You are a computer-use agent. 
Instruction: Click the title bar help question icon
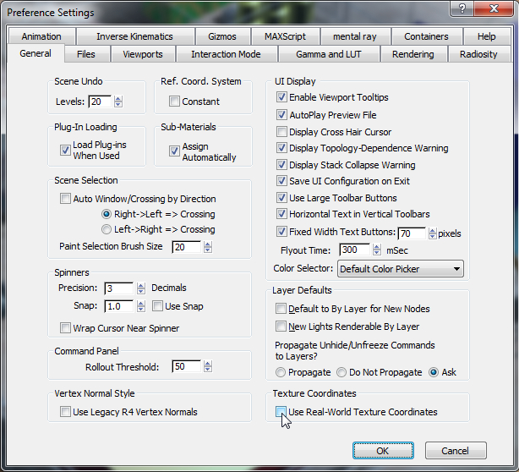(462, 8)
